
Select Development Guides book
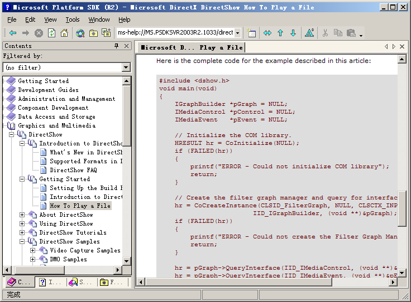click(x=48, y=90)
